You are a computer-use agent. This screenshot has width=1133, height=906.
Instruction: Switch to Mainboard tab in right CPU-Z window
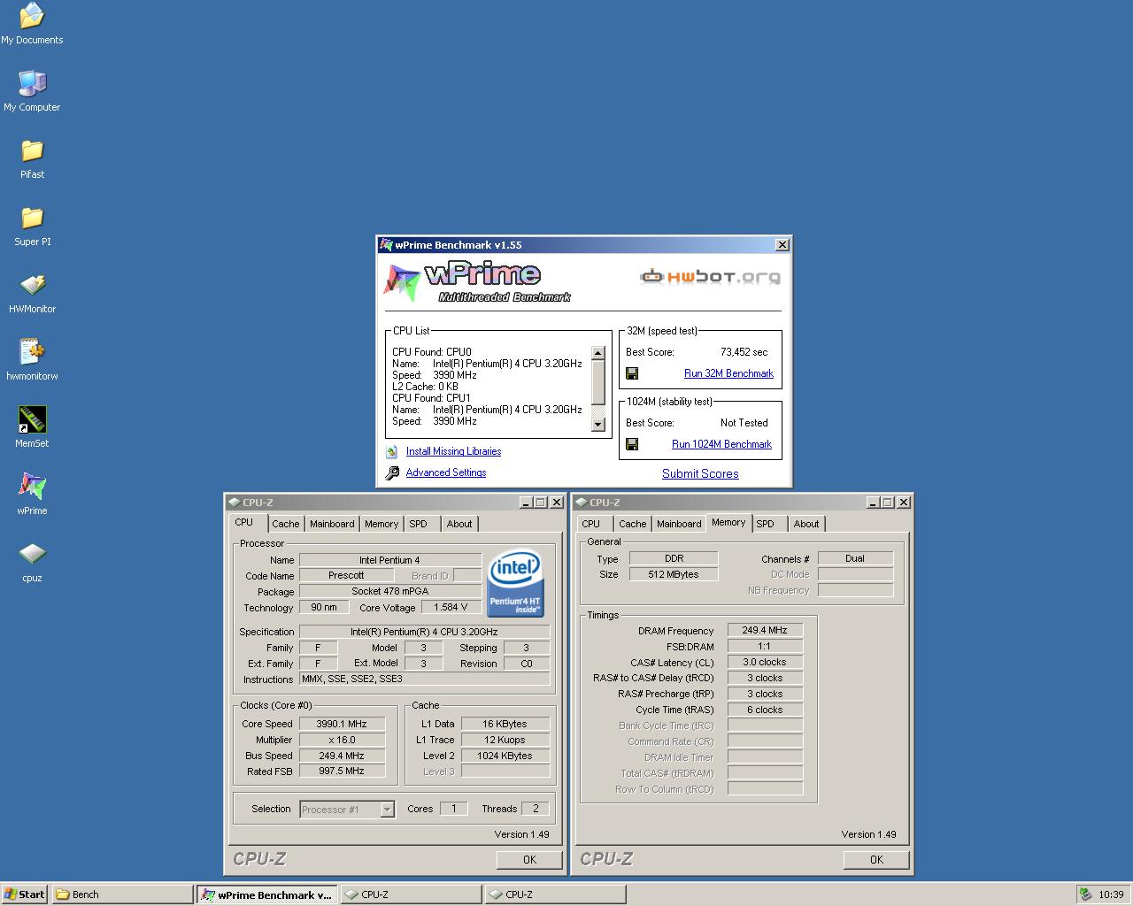coord(679,524)
